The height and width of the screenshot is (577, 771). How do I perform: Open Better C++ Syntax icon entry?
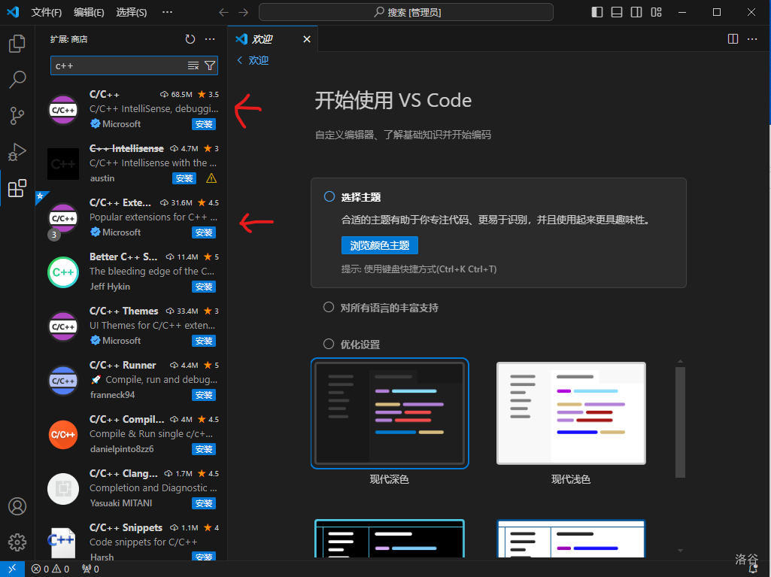[63, 272]
